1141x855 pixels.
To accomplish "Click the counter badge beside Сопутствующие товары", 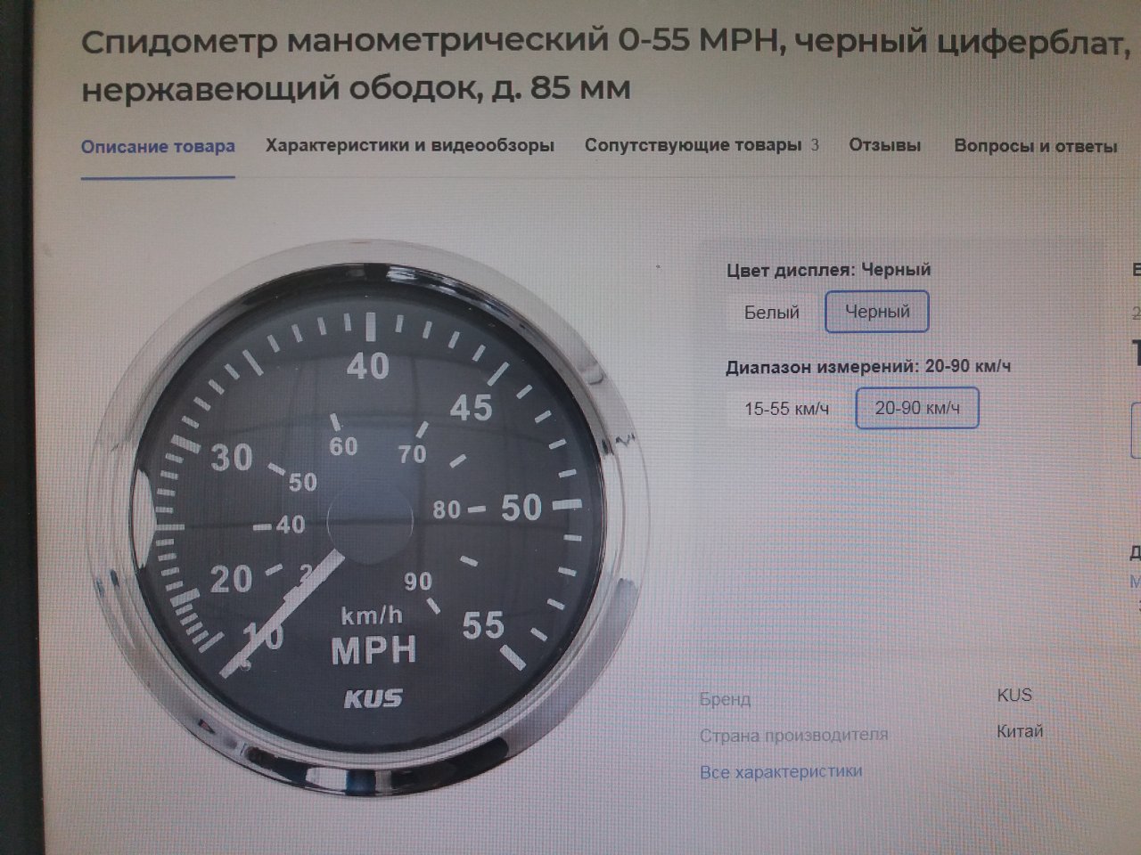I will (x=815, y=145).
